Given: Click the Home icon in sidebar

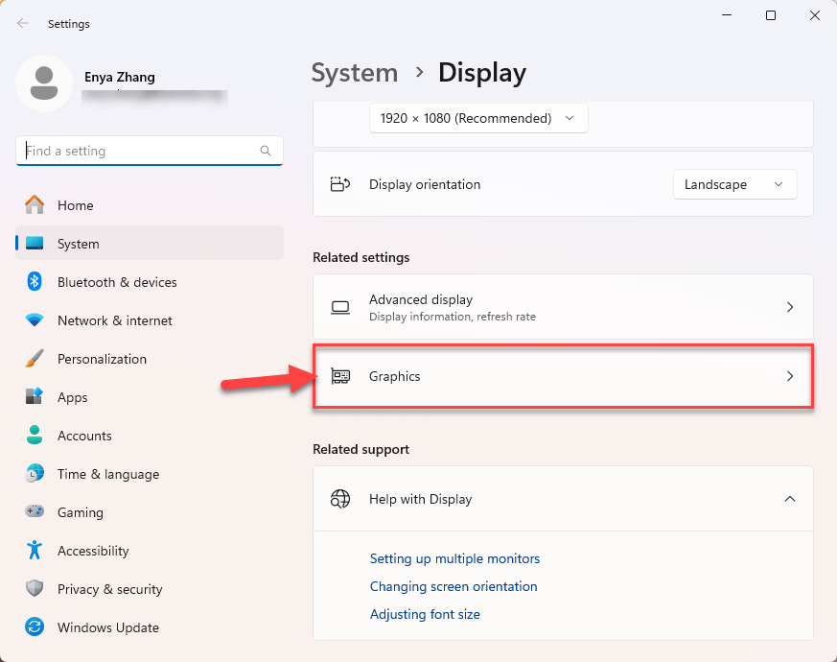Looking at the screenshot, I should tap(35, 205).
